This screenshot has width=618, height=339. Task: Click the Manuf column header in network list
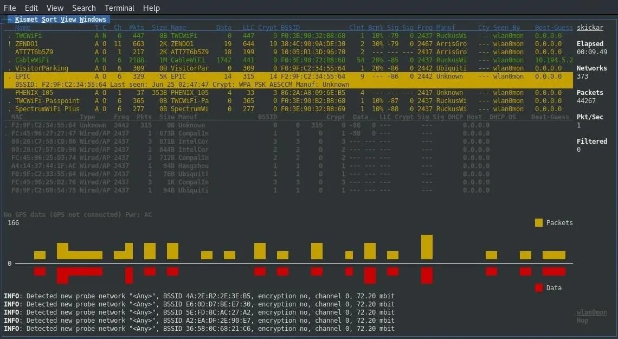click(x=446, y=28)
